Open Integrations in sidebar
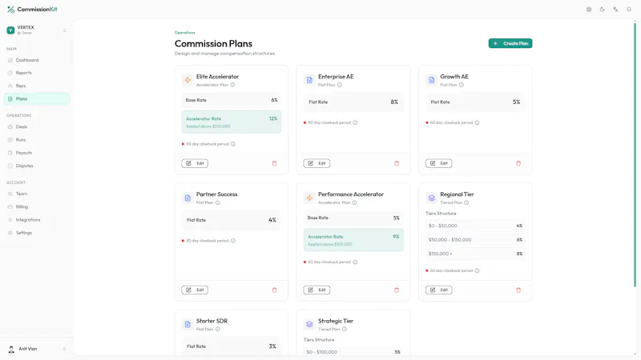 pyautogui.click(x=36, y=219)
